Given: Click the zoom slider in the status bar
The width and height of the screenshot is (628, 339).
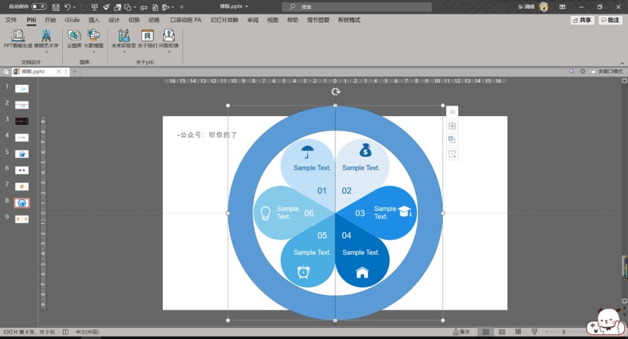Looking at the screenshot, I should tap(563, 332).
